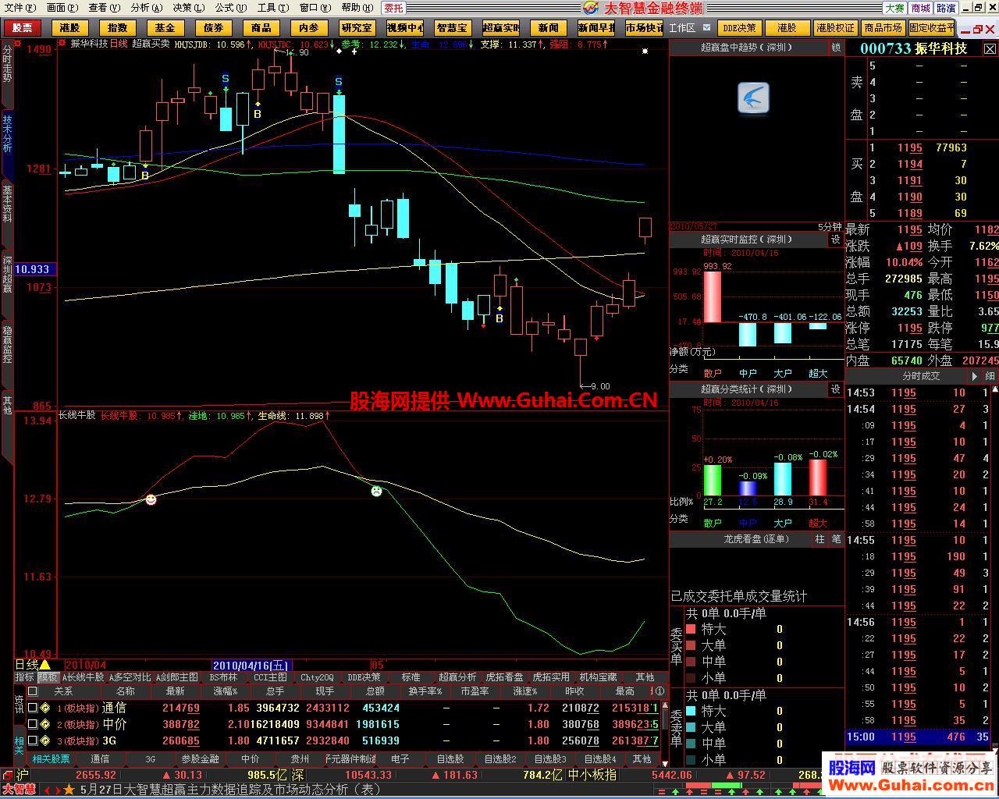Click the star icon in bottom news bar
999x799 pixels.
69,790
